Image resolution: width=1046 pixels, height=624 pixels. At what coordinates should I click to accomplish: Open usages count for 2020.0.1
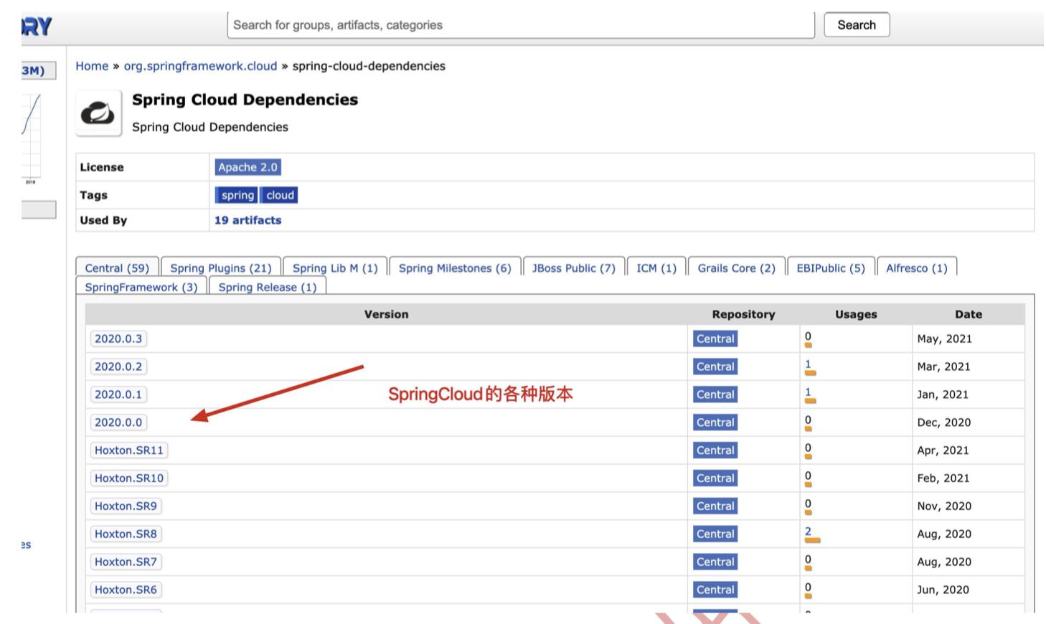[x=808, y=392]
